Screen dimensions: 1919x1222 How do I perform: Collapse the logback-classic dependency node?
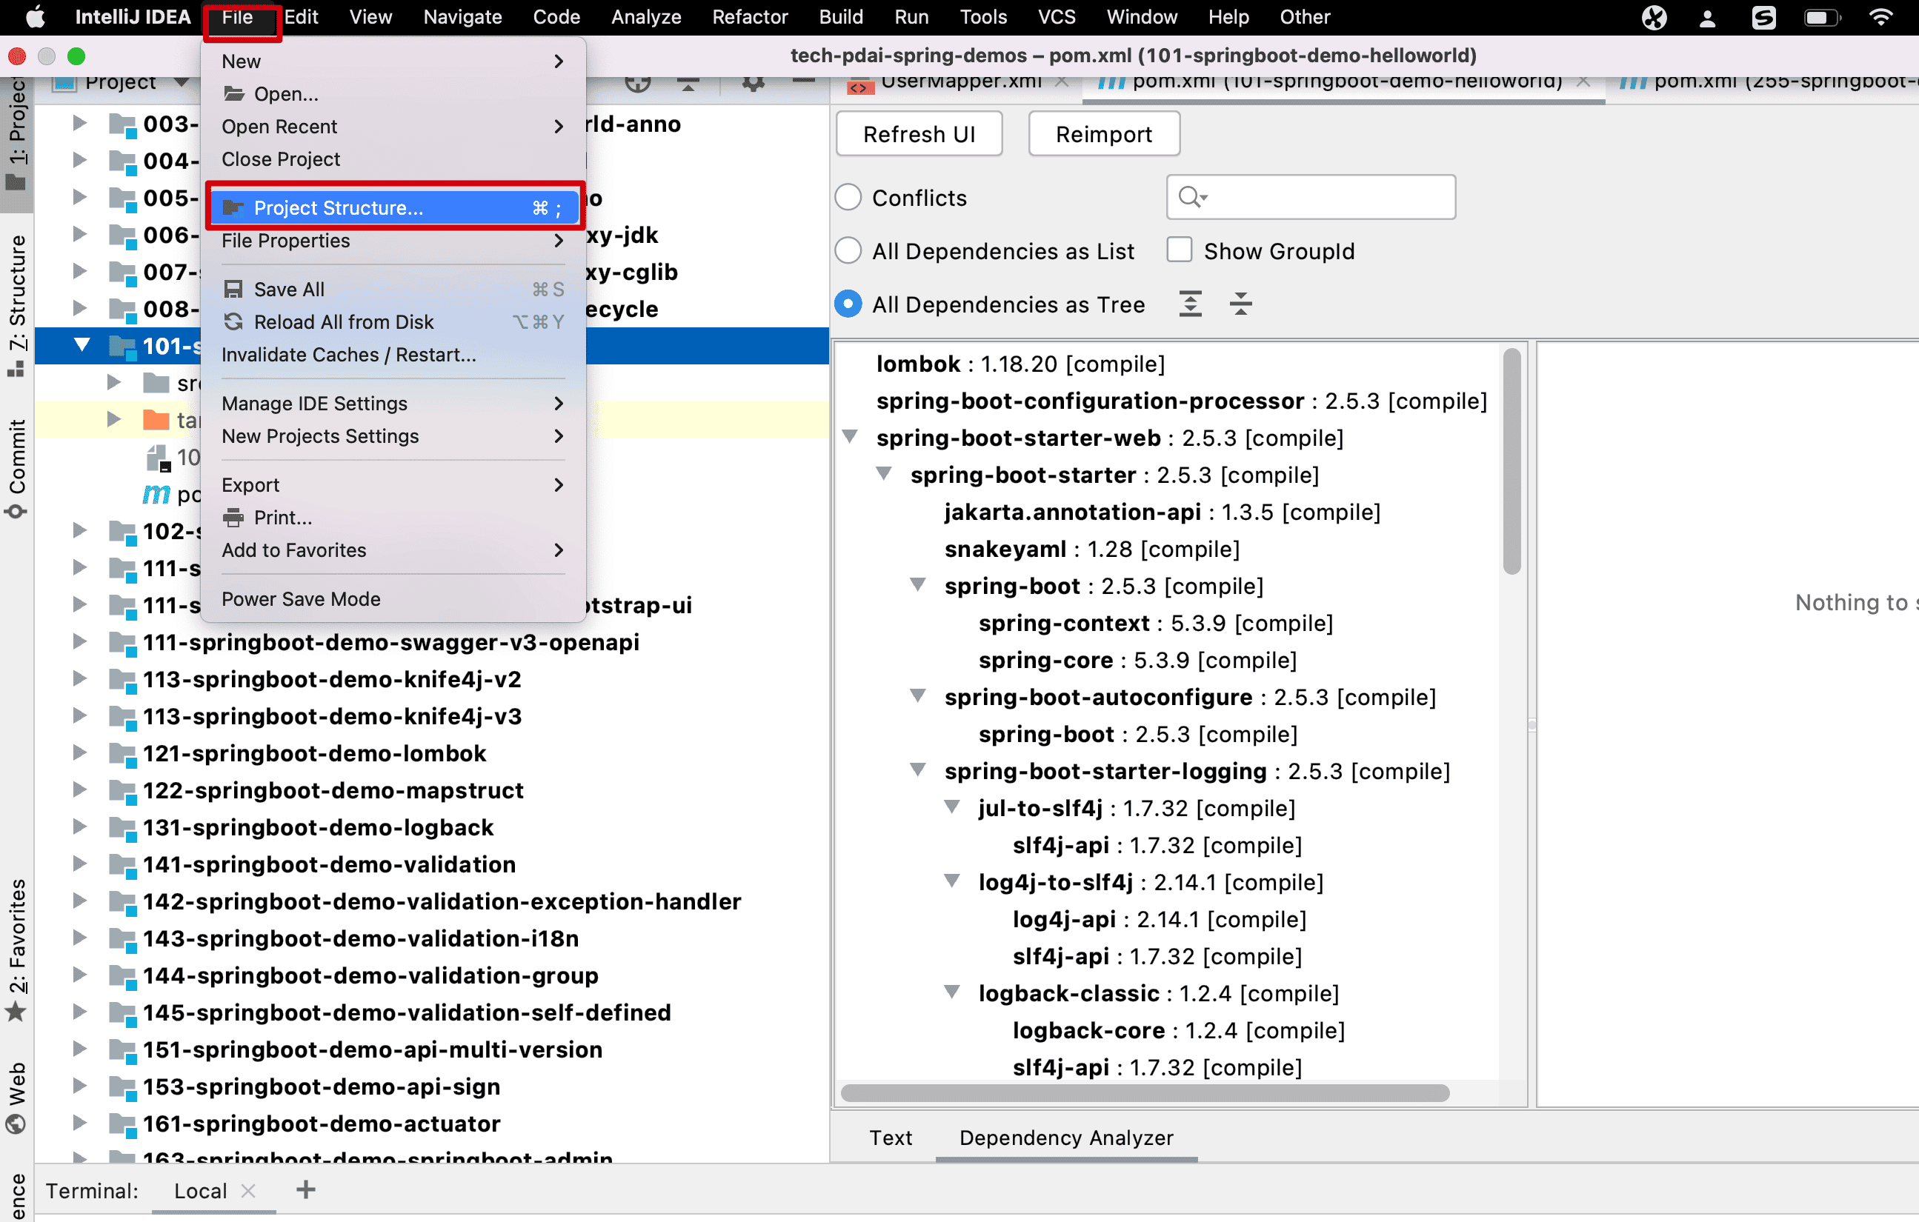(x=951, y=992)
